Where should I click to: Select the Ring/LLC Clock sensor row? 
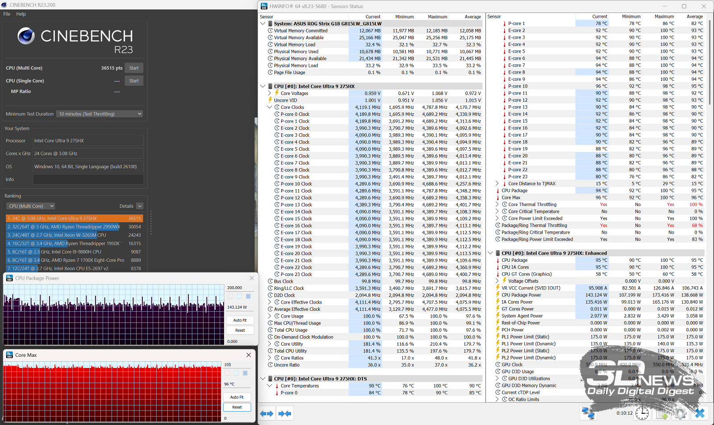371,288
